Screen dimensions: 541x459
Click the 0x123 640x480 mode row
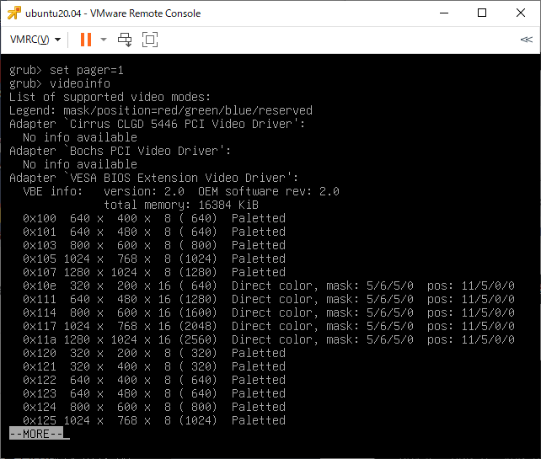pyautogui.click(x=154, y=392)
